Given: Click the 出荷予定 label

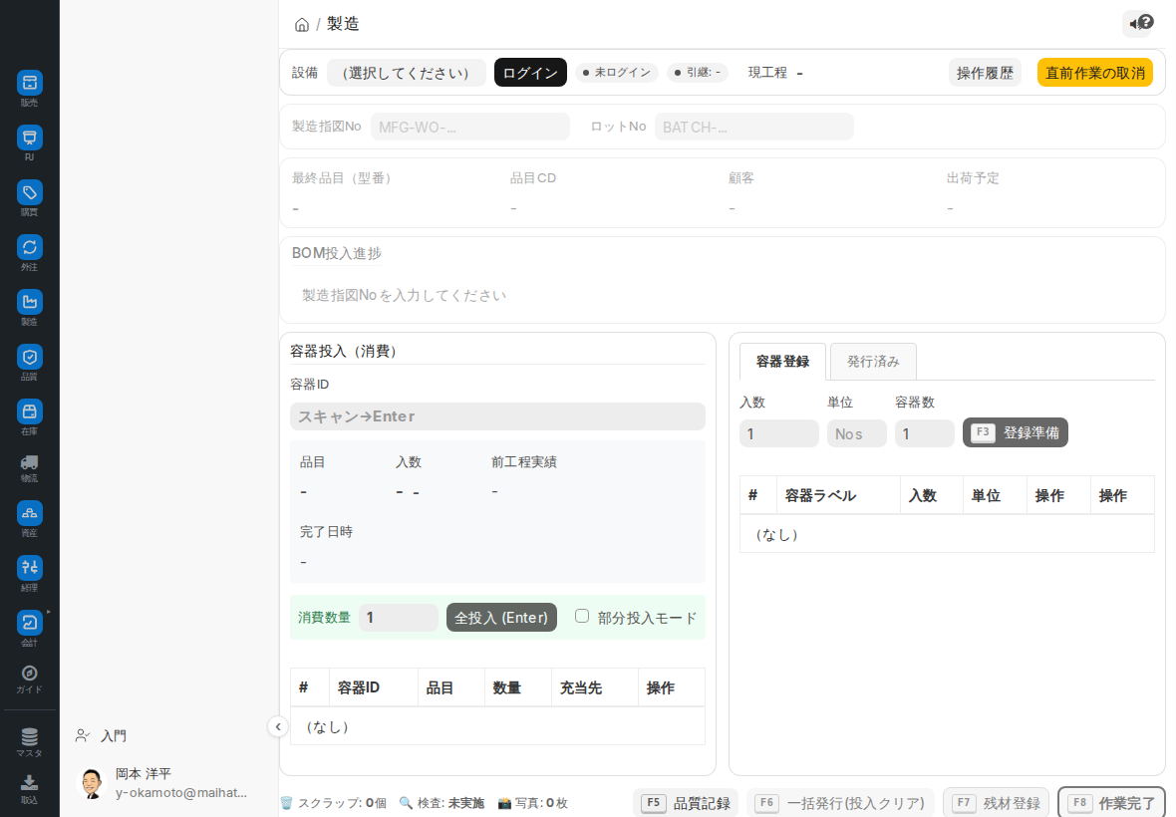Looking at the screenshot, I should coord(973,178).
